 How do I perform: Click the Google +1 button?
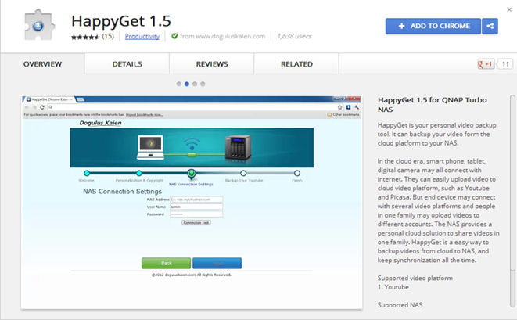486,64
